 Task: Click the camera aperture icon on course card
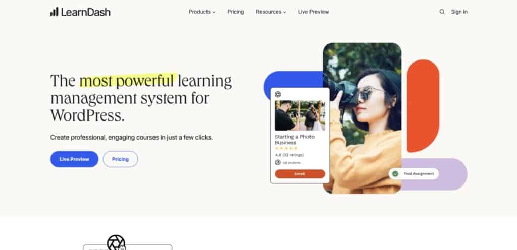pos(278,94)
